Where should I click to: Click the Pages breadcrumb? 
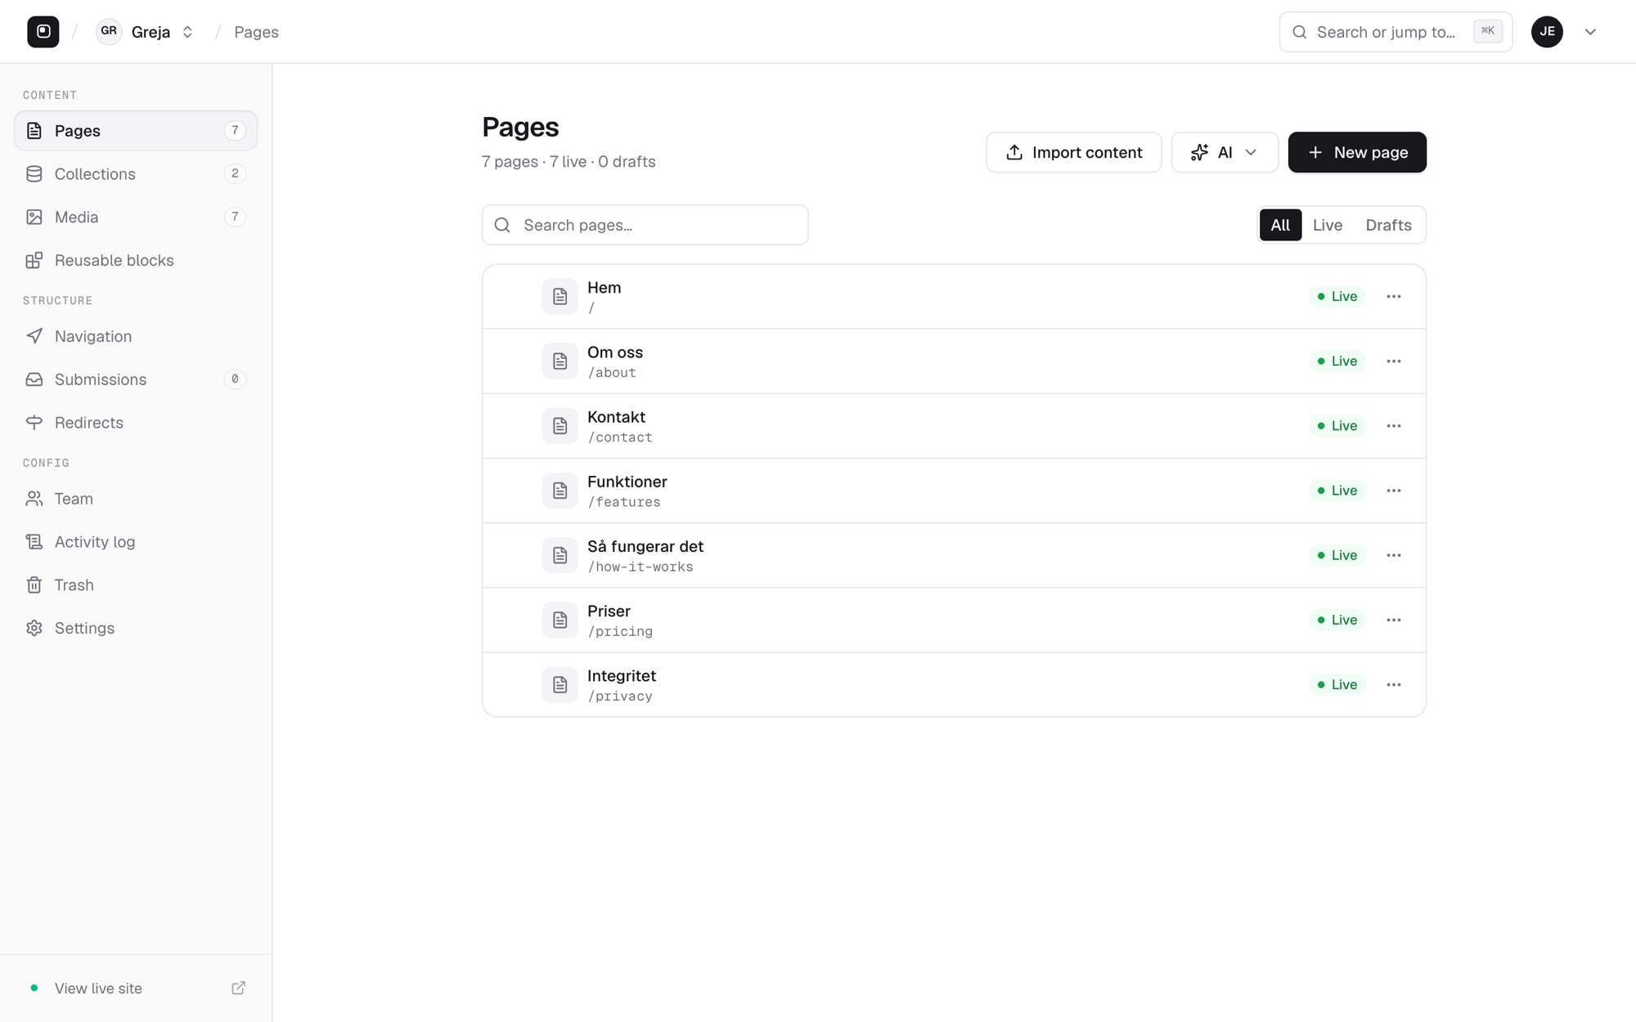(256, 32)
